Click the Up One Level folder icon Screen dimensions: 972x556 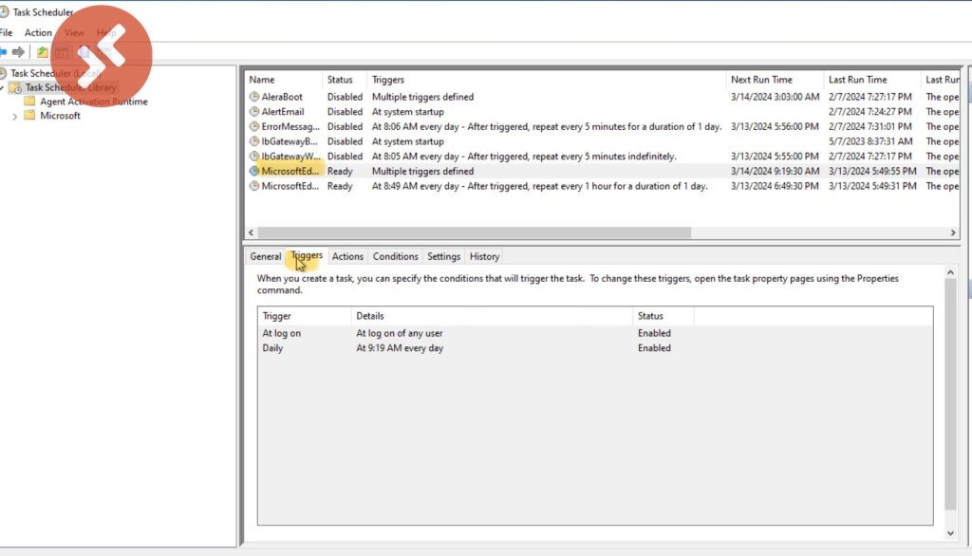click(43, 52)
